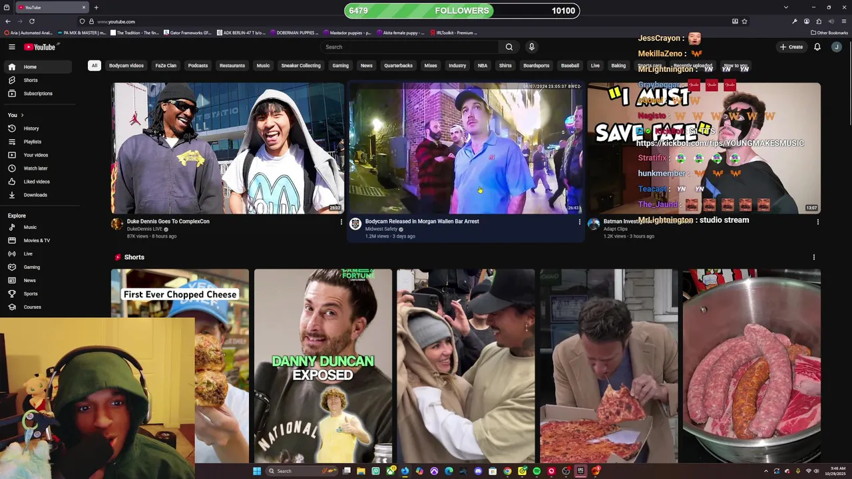This screenshot has height=479, width=852.
Task: Play the Morgan Wallen bodycam thumbnail
Action: tap(466, 148)
